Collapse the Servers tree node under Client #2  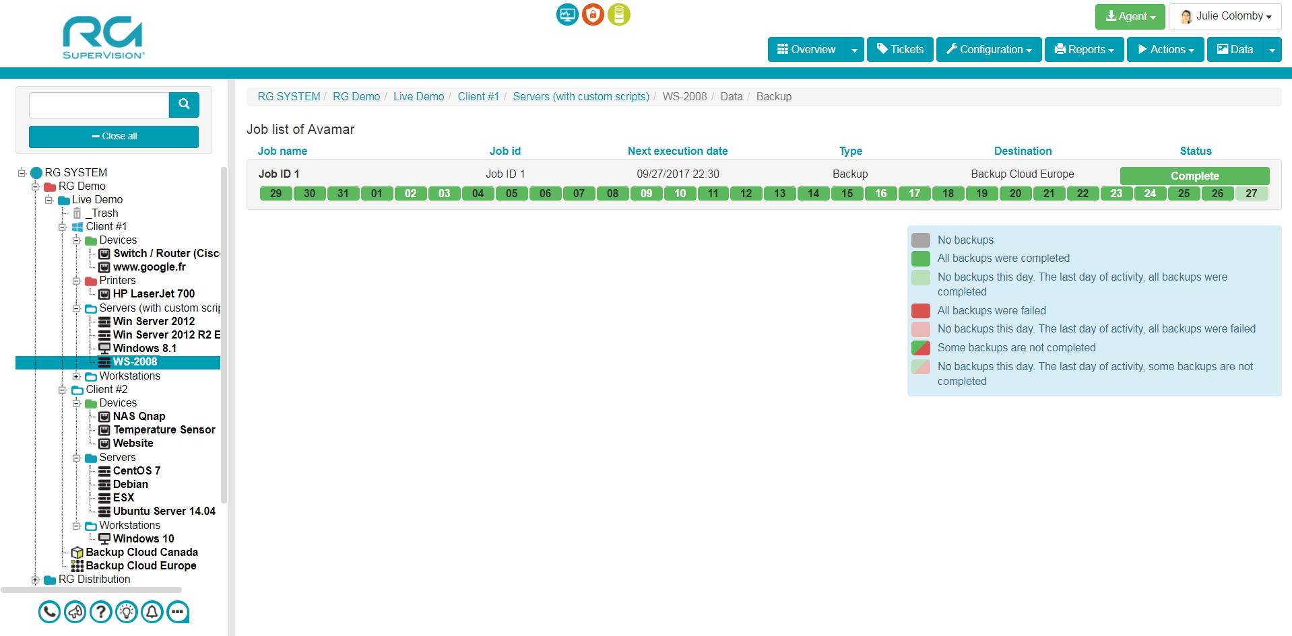[x=76, y=458]
